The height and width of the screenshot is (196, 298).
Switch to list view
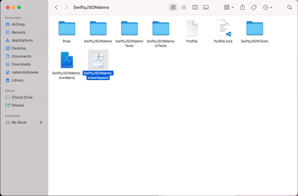184,7
